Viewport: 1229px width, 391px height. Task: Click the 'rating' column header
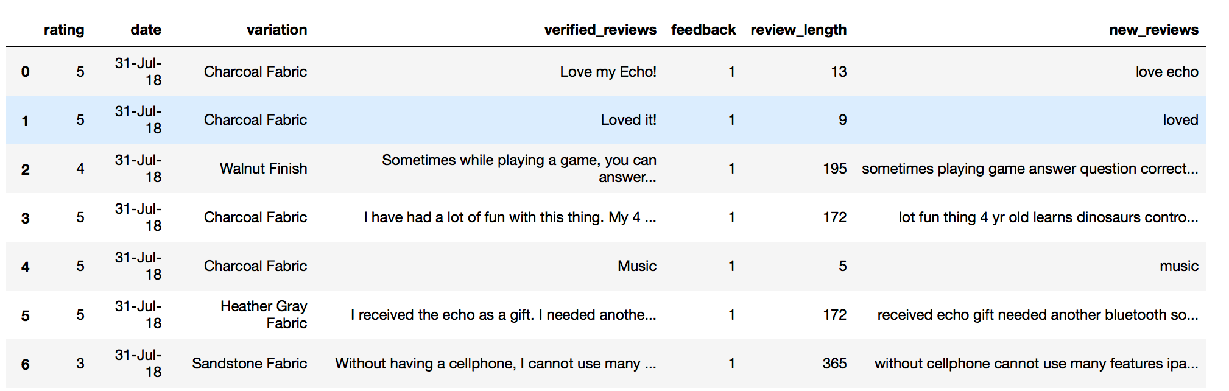(x=64, y=30)
